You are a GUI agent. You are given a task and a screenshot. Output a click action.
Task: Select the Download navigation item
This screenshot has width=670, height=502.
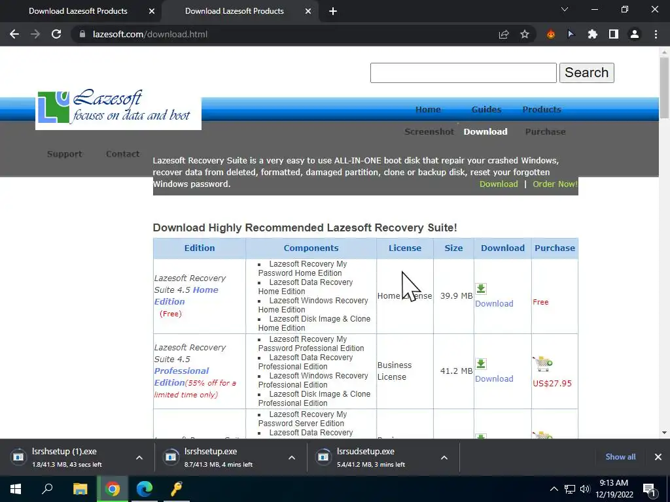coord(485,131)
